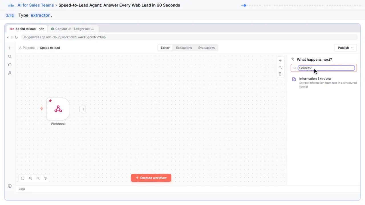This screenshot has width=365, height=205.
Task: Choose the Information Extractor result
Action: pyautogui.click(x=324, y=83)
